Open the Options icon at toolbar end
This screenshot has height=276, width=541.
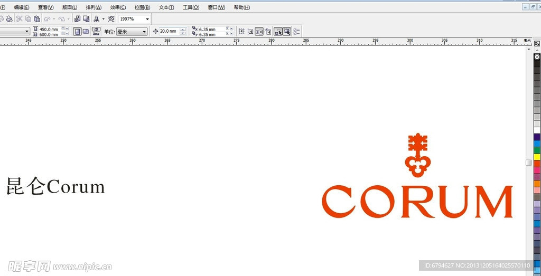(x=297, y=32)
